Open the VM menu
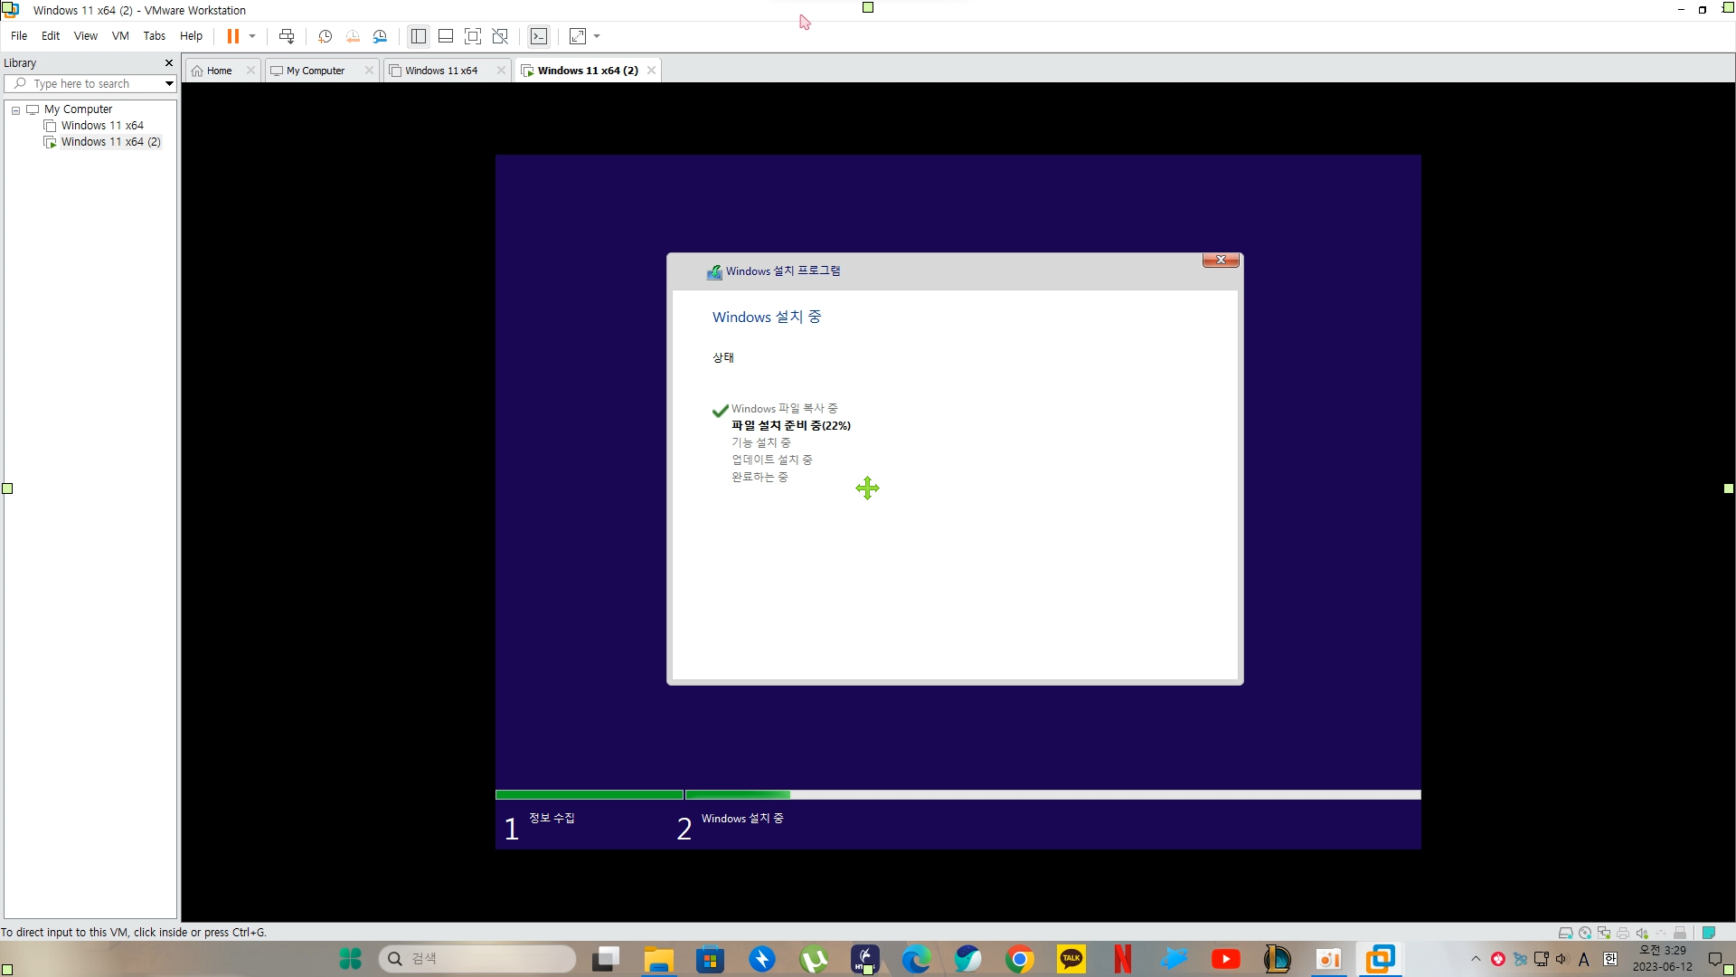 [x=120, y=36]
